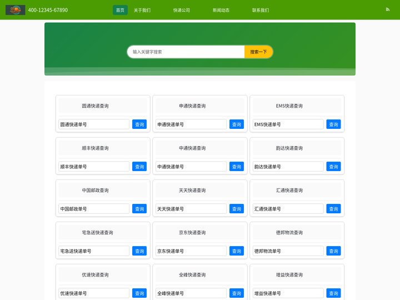The image size is (400, 300).
Task: Click 查询 for 韵达快递
Action: [x=333, y=167]
